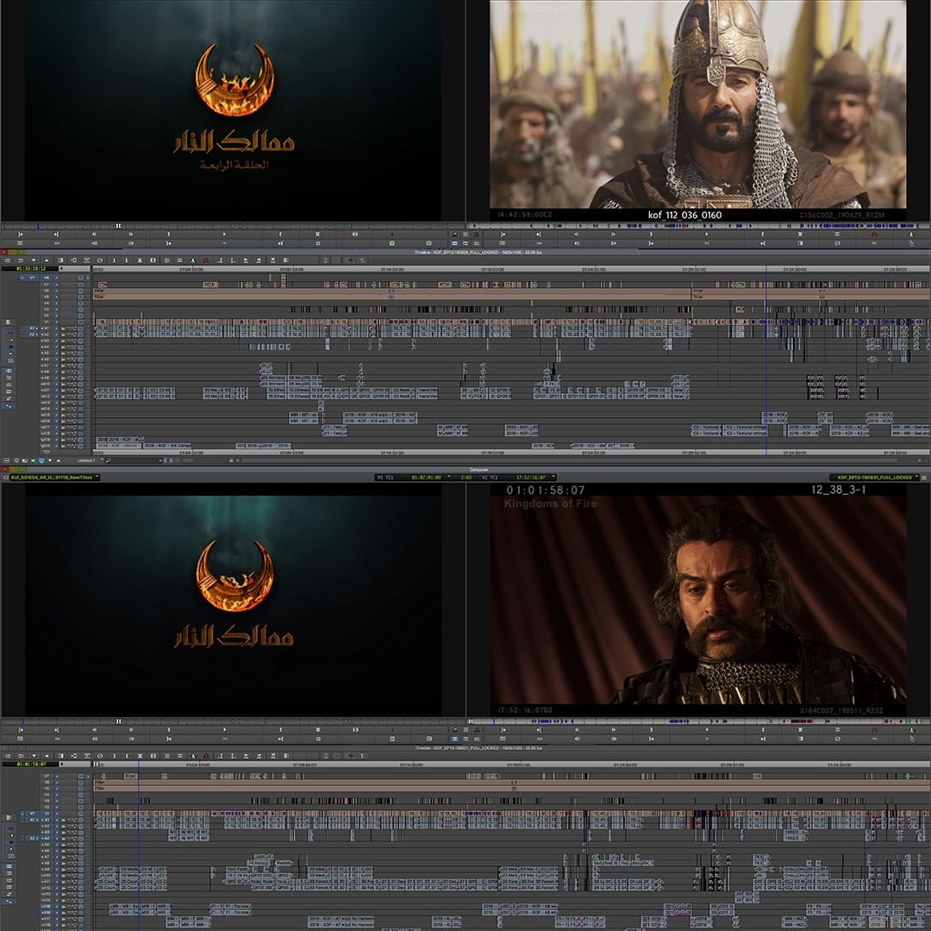The width and height of the screenshot is (931, 931).
Task: Play the top record monitor sequence
Action: tap(707, 234)
